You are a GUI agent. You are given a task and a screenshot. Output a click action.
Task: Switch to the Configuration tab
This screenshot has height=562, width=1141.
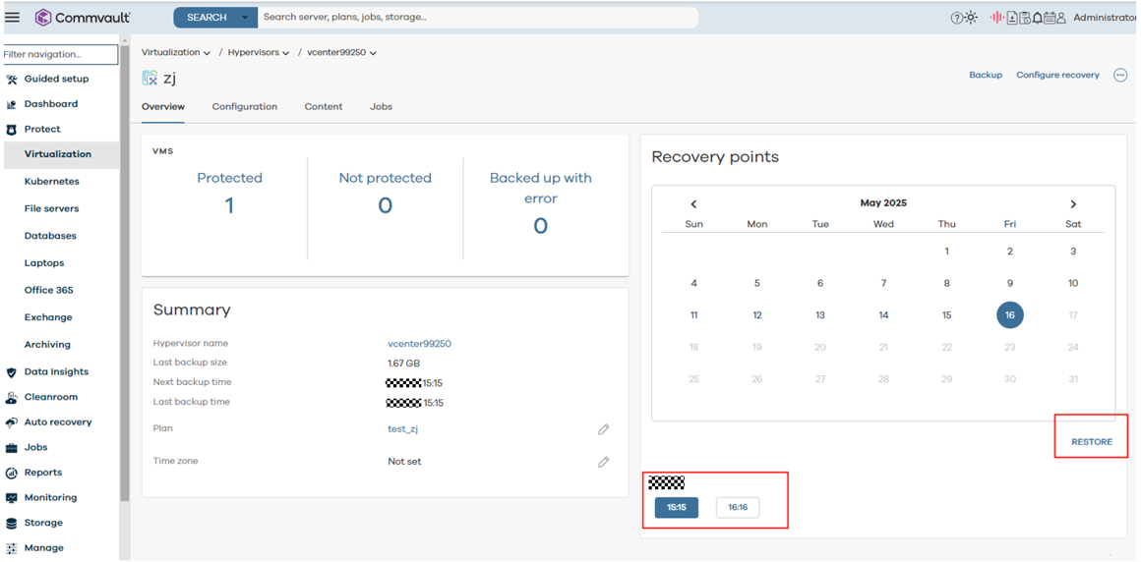[x=244, y=107]
